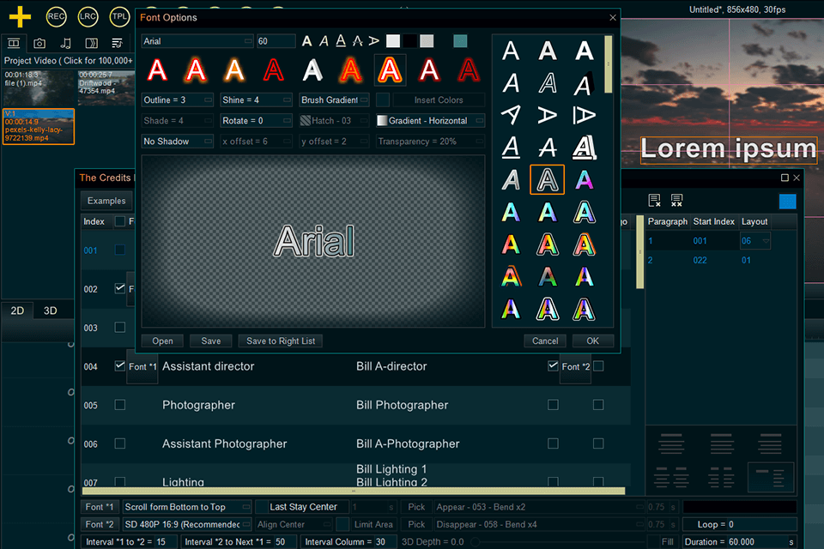Click the Duration = 60.000 field
Screen dimensions: 824x549
tap(739, 541)
